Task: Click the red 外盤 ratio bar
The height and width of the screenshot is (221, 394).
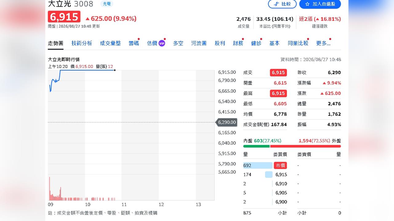Action: (x=306, y=146)
